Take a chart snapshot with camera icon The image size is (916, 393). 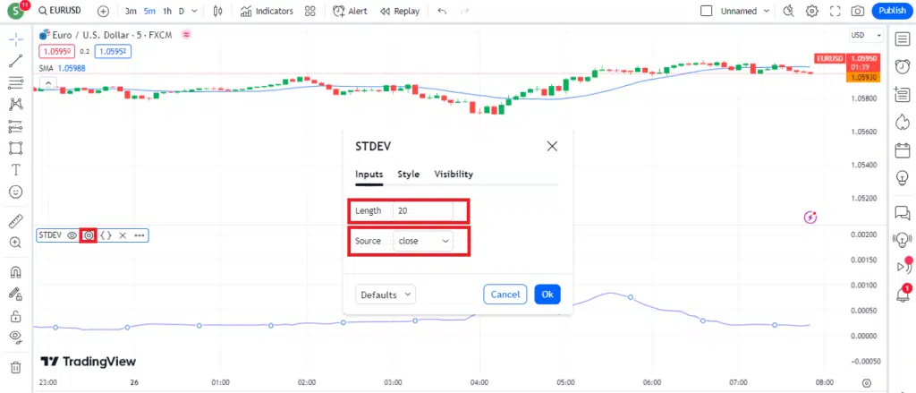click(858, 11)
